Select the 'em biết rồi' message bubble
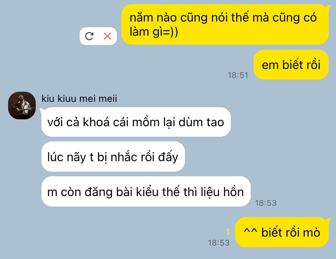 [291, 65]
